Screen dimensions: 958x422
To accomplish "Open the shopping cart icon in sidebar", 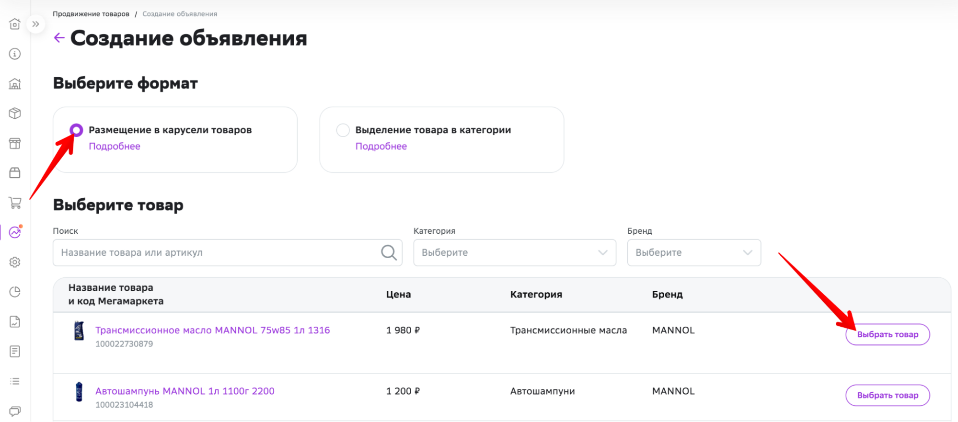I will (15, 203).
